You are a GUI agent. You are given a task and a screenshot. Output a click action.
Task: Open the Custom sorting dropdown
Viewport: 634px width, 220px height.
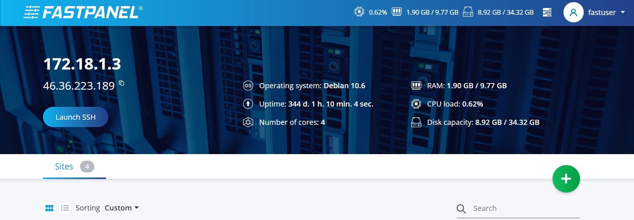pos(122,208)
